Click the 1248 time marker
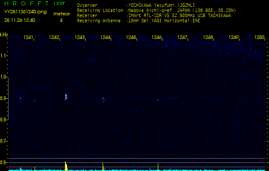The height and width of the screenshot is (171, 269). (x=208, y=38)
